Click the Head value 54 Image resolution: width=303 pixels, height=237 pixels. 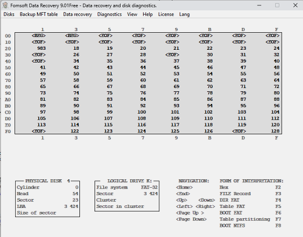pos(75,194)
